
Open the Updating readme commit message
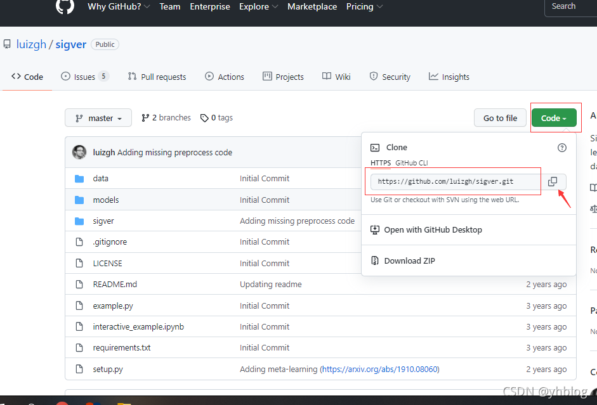(x=270, y=284)
